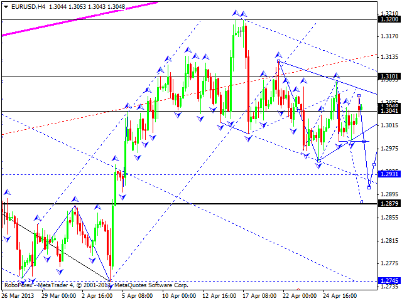402x301 pixels.
Task: Select the highlighted 1.3101 price level label
Action: pyautogui.click(x=389, y=77)
